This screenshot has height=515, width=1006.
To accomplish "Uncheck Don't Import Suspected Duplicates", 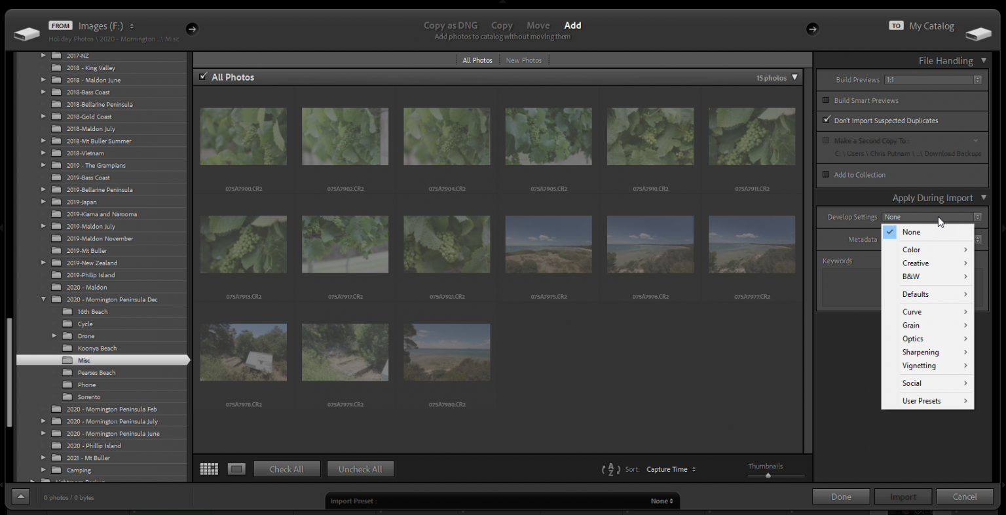I will (826, 120).
